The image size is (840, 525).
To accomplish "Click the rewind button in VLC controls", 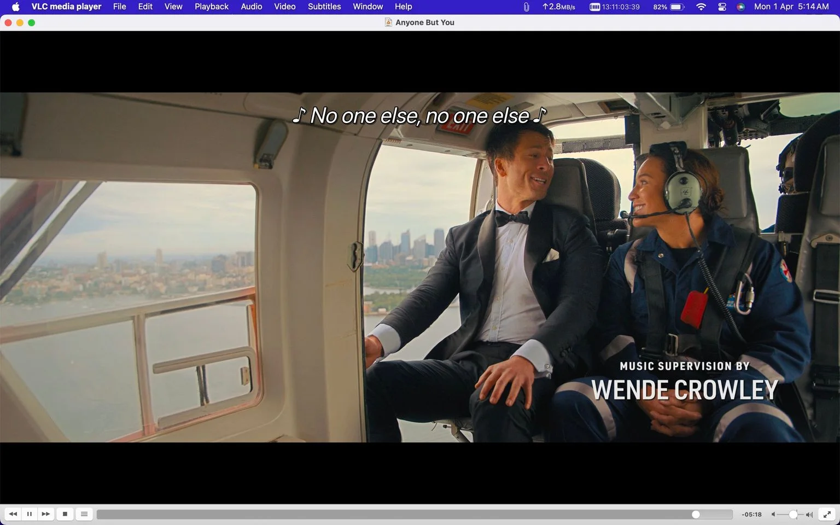I will 13,514.
